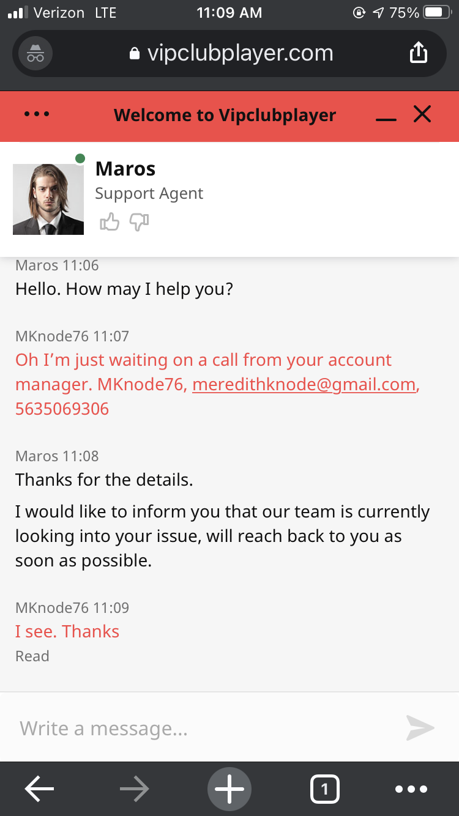Click the thumbs down rating icon
The height and width of the screenshot is (816, 459).
click(x=140, y=221)
